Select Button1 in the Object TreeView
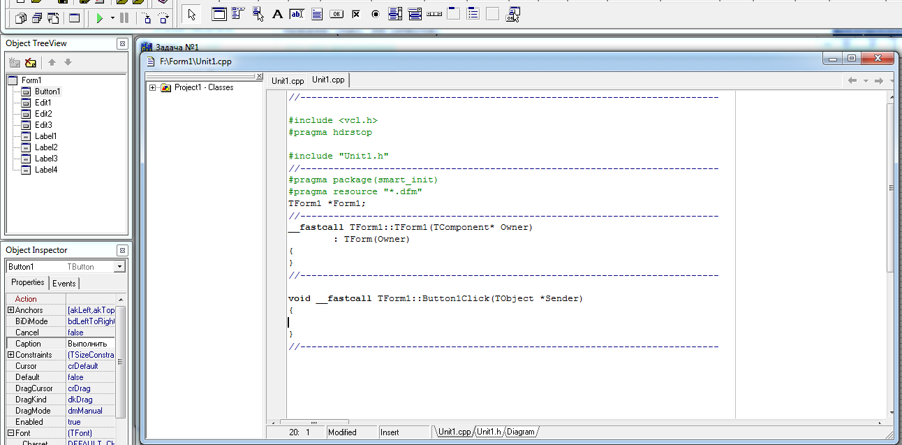This screenshot has width=902, height=445. point(47,92)
